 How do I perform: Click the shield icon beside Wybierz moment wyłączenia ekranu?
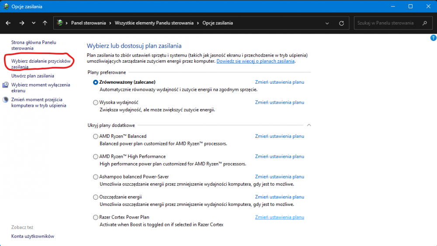coord(5,85)
